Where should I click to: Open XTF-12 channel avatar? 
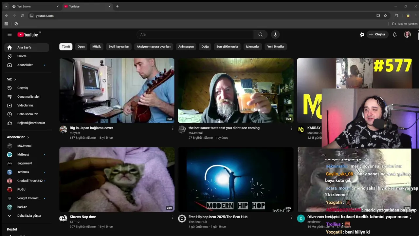[63, 219]
